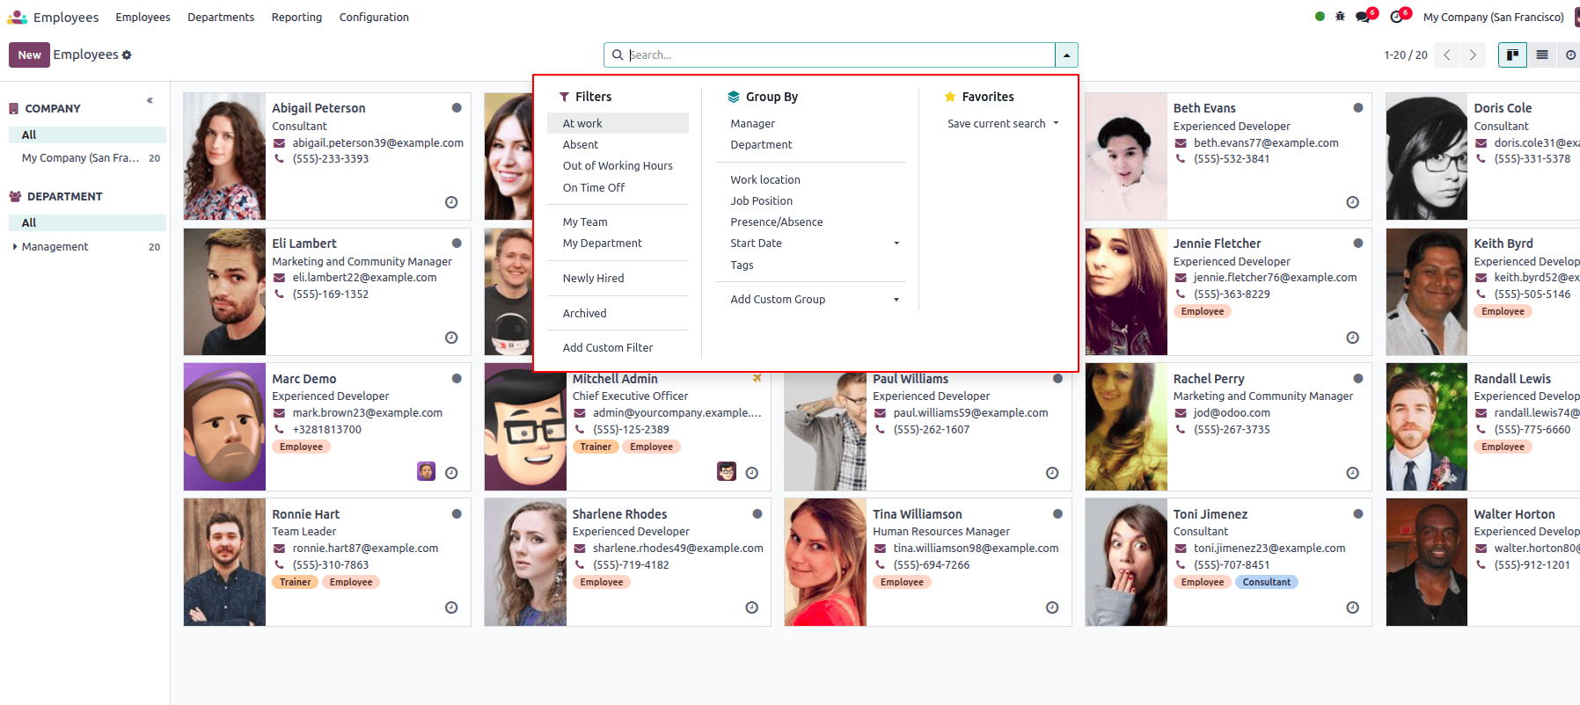The height and width of the screenshot is (705, 1580).
Task: Open the Reporting menu
Action: pyautogui.click(x=296, y=17)
